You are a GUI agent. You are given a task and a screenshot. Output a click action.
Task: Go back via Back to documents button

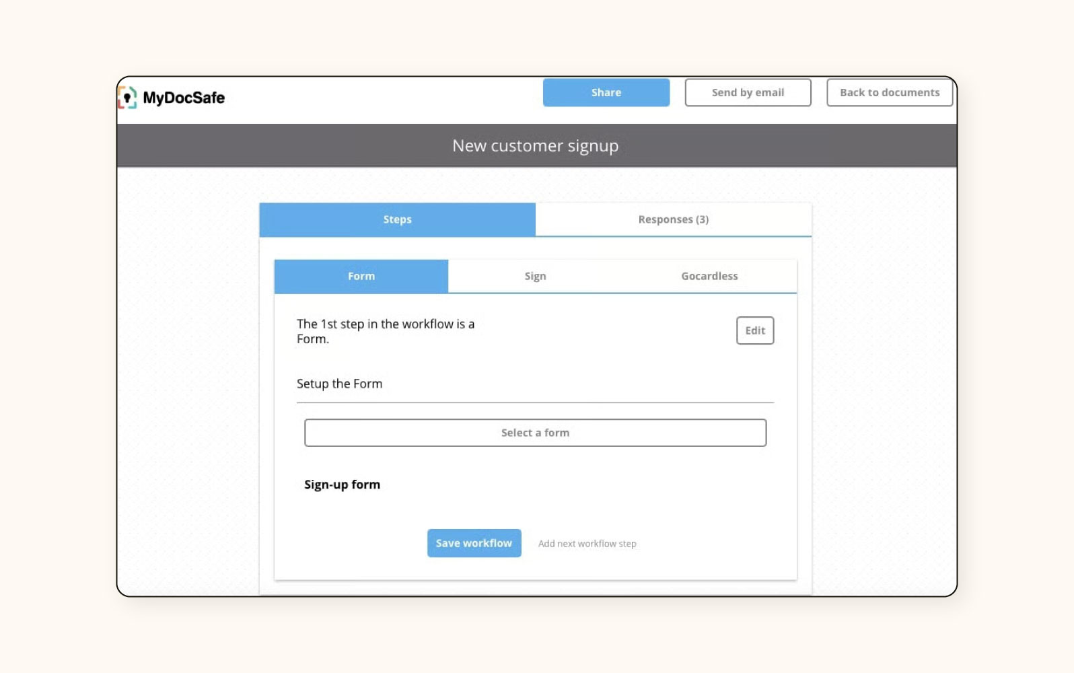pyautogui.click(x=890, y=92)
